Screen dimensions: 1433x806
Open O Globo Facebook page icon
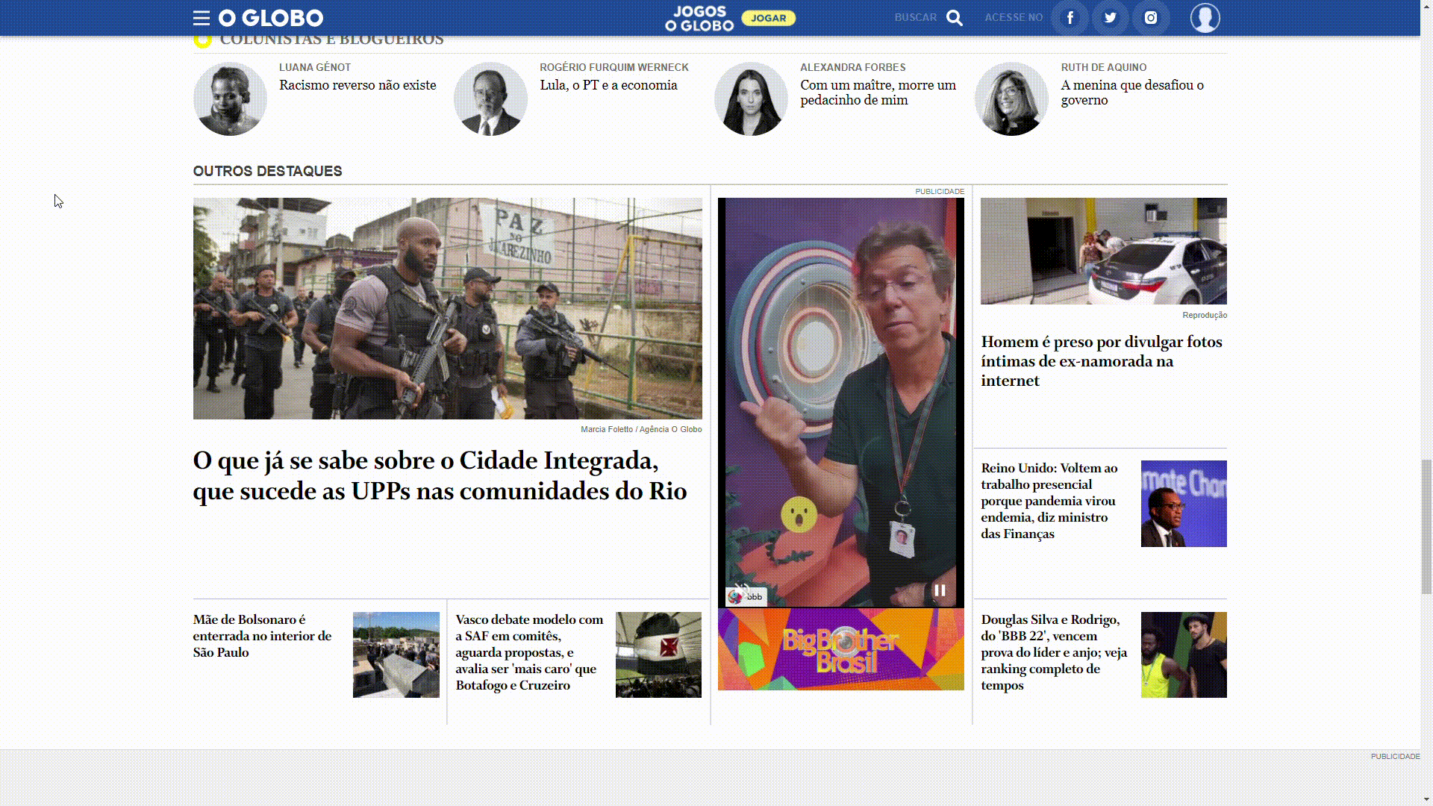coord(1070,18)
